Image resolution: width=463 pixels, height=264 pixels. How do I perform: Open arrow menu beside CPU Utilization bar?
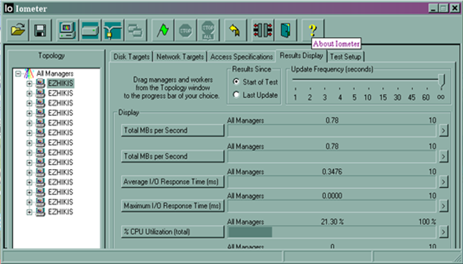(443, 232)
